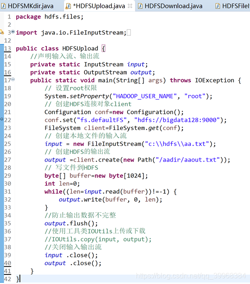This screenshot has width=250, height=284.
Task: Click the commented IOUtils.copy line 37
Action: click(x=98, y=239)
